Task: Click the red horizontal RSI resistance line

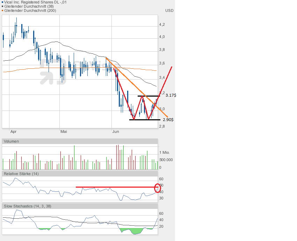Action: (115, 187)
